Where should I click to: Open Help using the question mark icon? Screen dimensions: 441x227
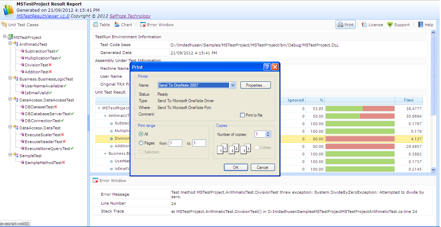pos(420,24)
